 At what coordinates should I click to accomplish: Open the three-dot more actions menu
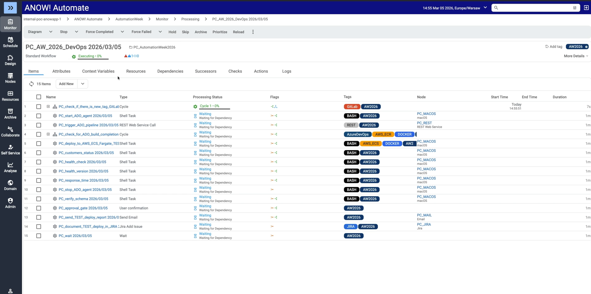253,32
